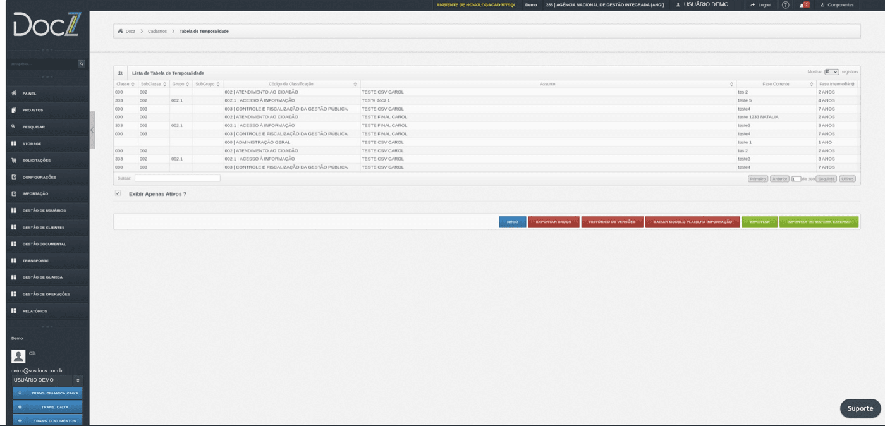Open Gestão Documental in the sidebar menu
885x426 pixels.
(x=44, y=244)
